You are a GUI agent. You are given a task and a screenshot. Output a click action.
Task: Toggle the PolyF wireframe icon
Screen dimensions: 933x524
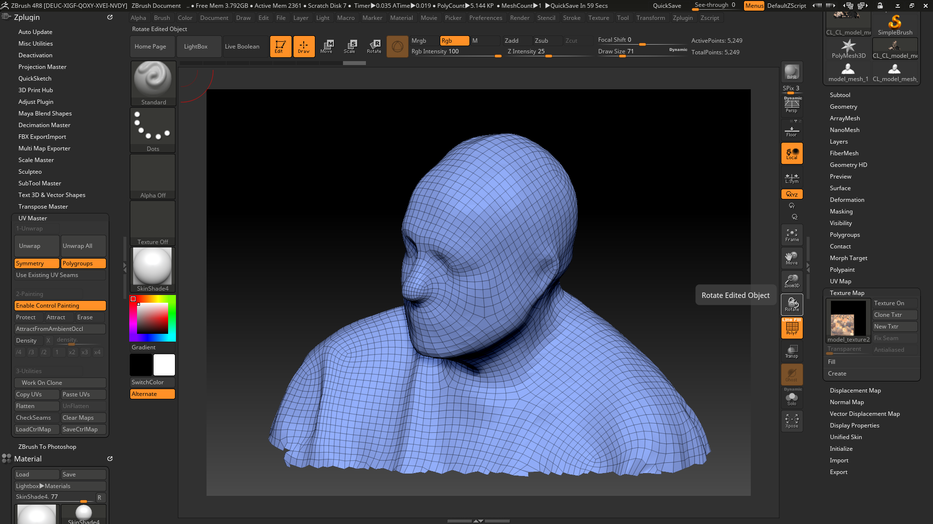792,328
